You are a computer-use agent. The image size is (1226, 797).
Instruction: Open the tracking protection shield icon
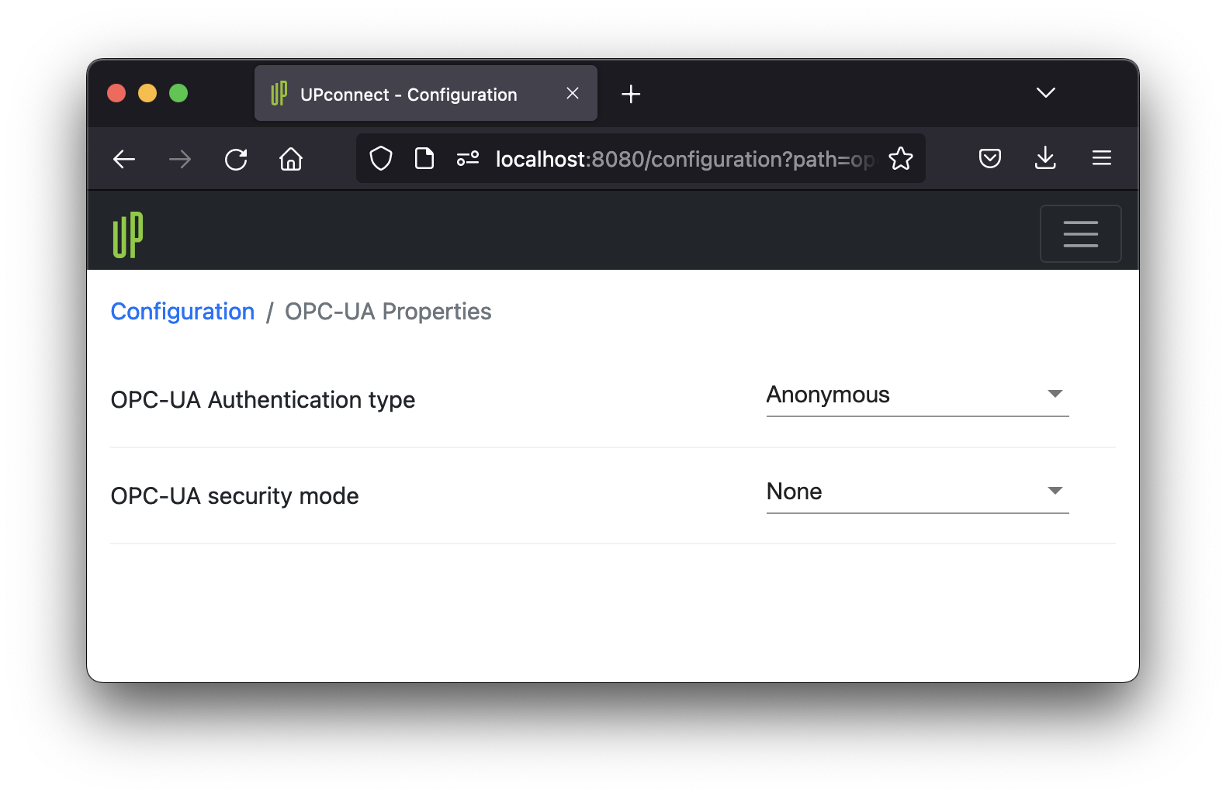(x=381, y=159)
